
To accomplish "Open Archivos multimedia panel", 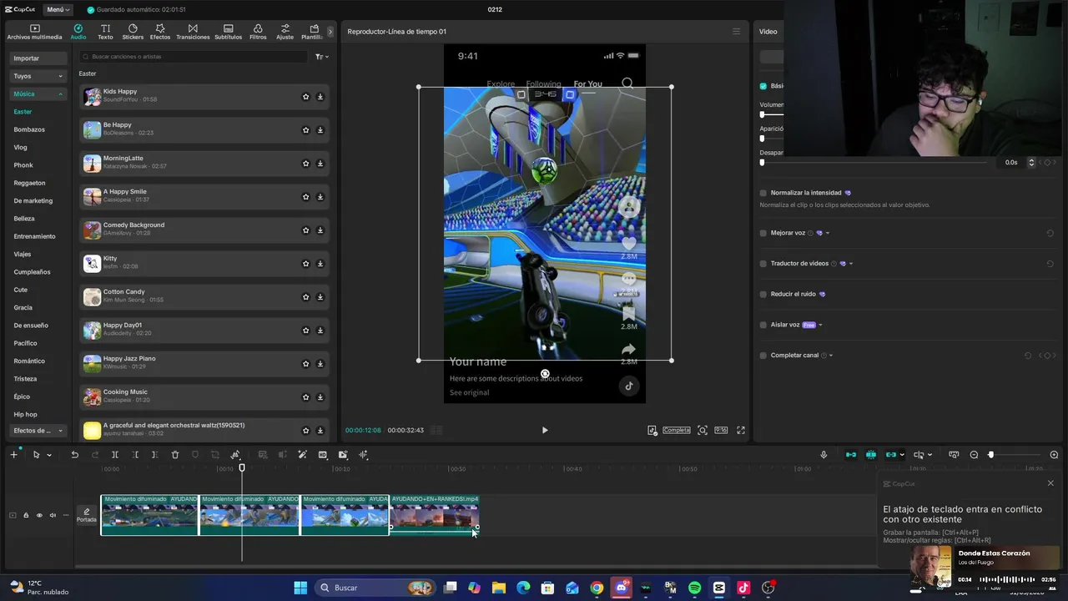I will coord(34,32).
